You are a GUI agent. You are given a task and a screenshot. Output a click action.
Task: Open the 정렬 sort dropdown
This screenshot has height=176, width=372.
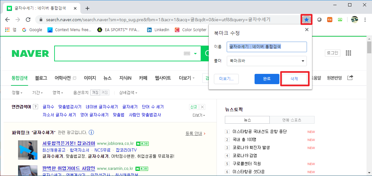[x=17, y=93]
